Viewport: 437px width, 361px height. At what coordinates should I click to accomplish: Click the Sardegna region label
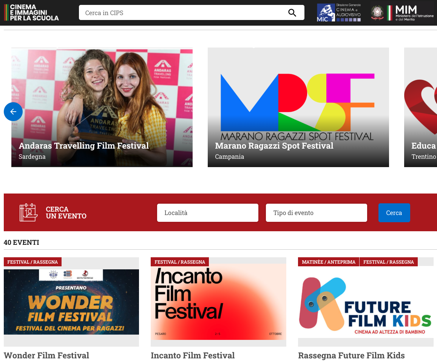click(x=32, y=157)
